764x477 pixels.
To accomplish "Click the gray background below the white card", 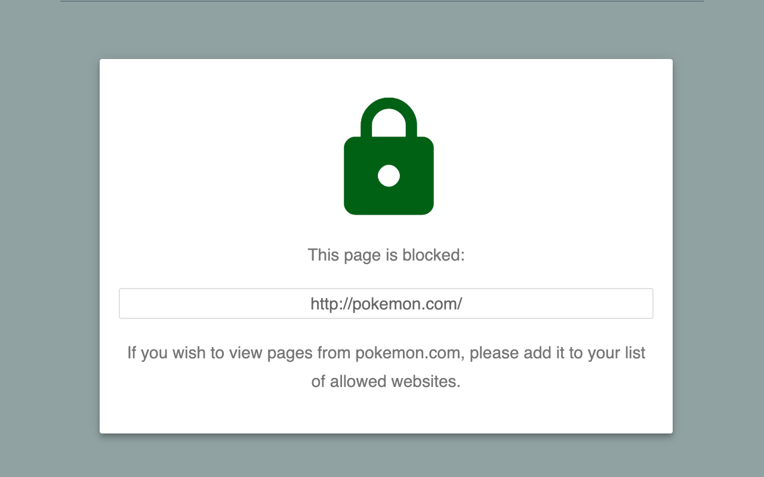I will [x=382, y=456].
